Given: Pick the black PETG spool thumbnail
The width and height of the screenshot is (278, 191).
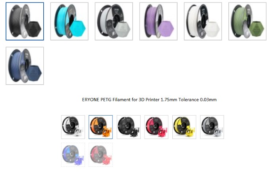Looking at the screenshot, I should click(x=129, y=127).
